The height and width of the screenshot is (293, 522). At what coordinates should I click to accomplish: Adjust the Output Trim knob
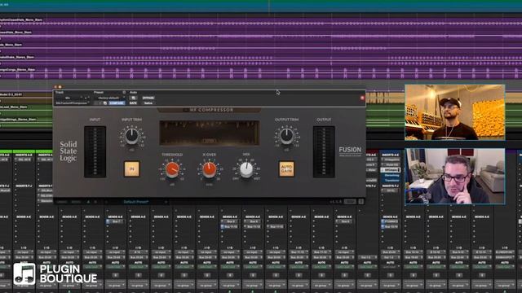click(286, 136)
